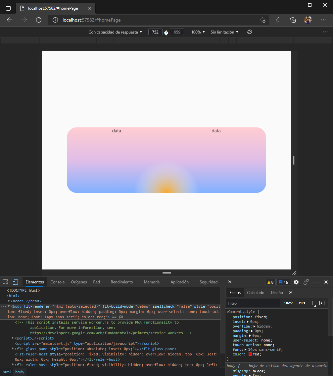Screen dimensions: 333x376
Task: Open DevTools settings gear
Action: 296,282
